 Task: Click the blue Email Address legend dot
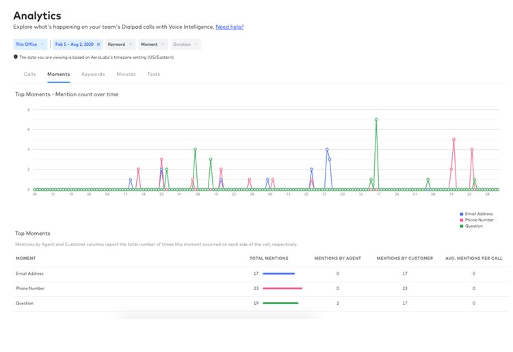(462, 214)
